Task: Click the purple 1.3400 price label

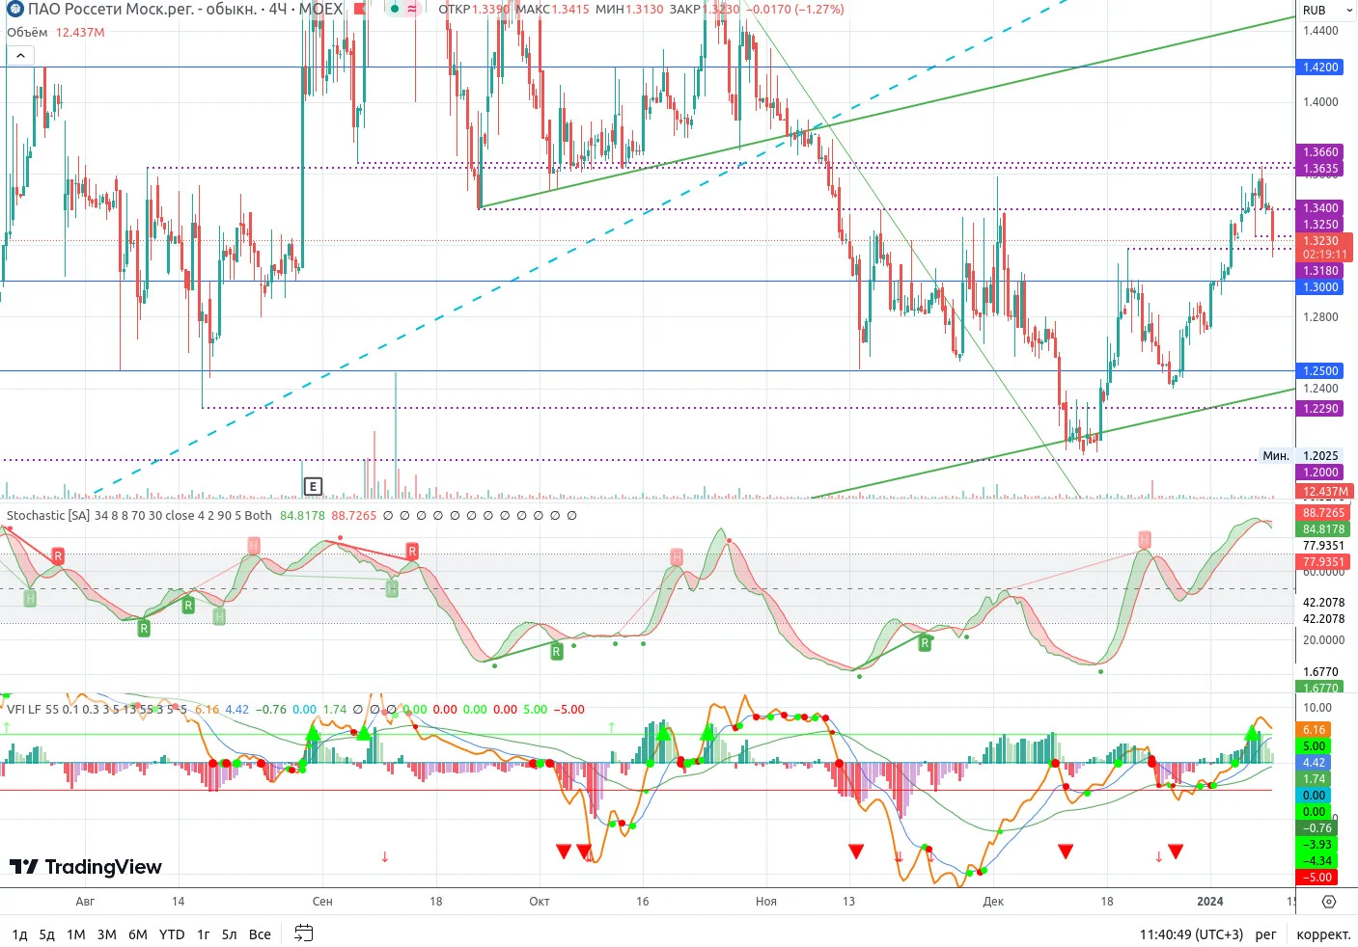Action: [x=1320, y=208]
